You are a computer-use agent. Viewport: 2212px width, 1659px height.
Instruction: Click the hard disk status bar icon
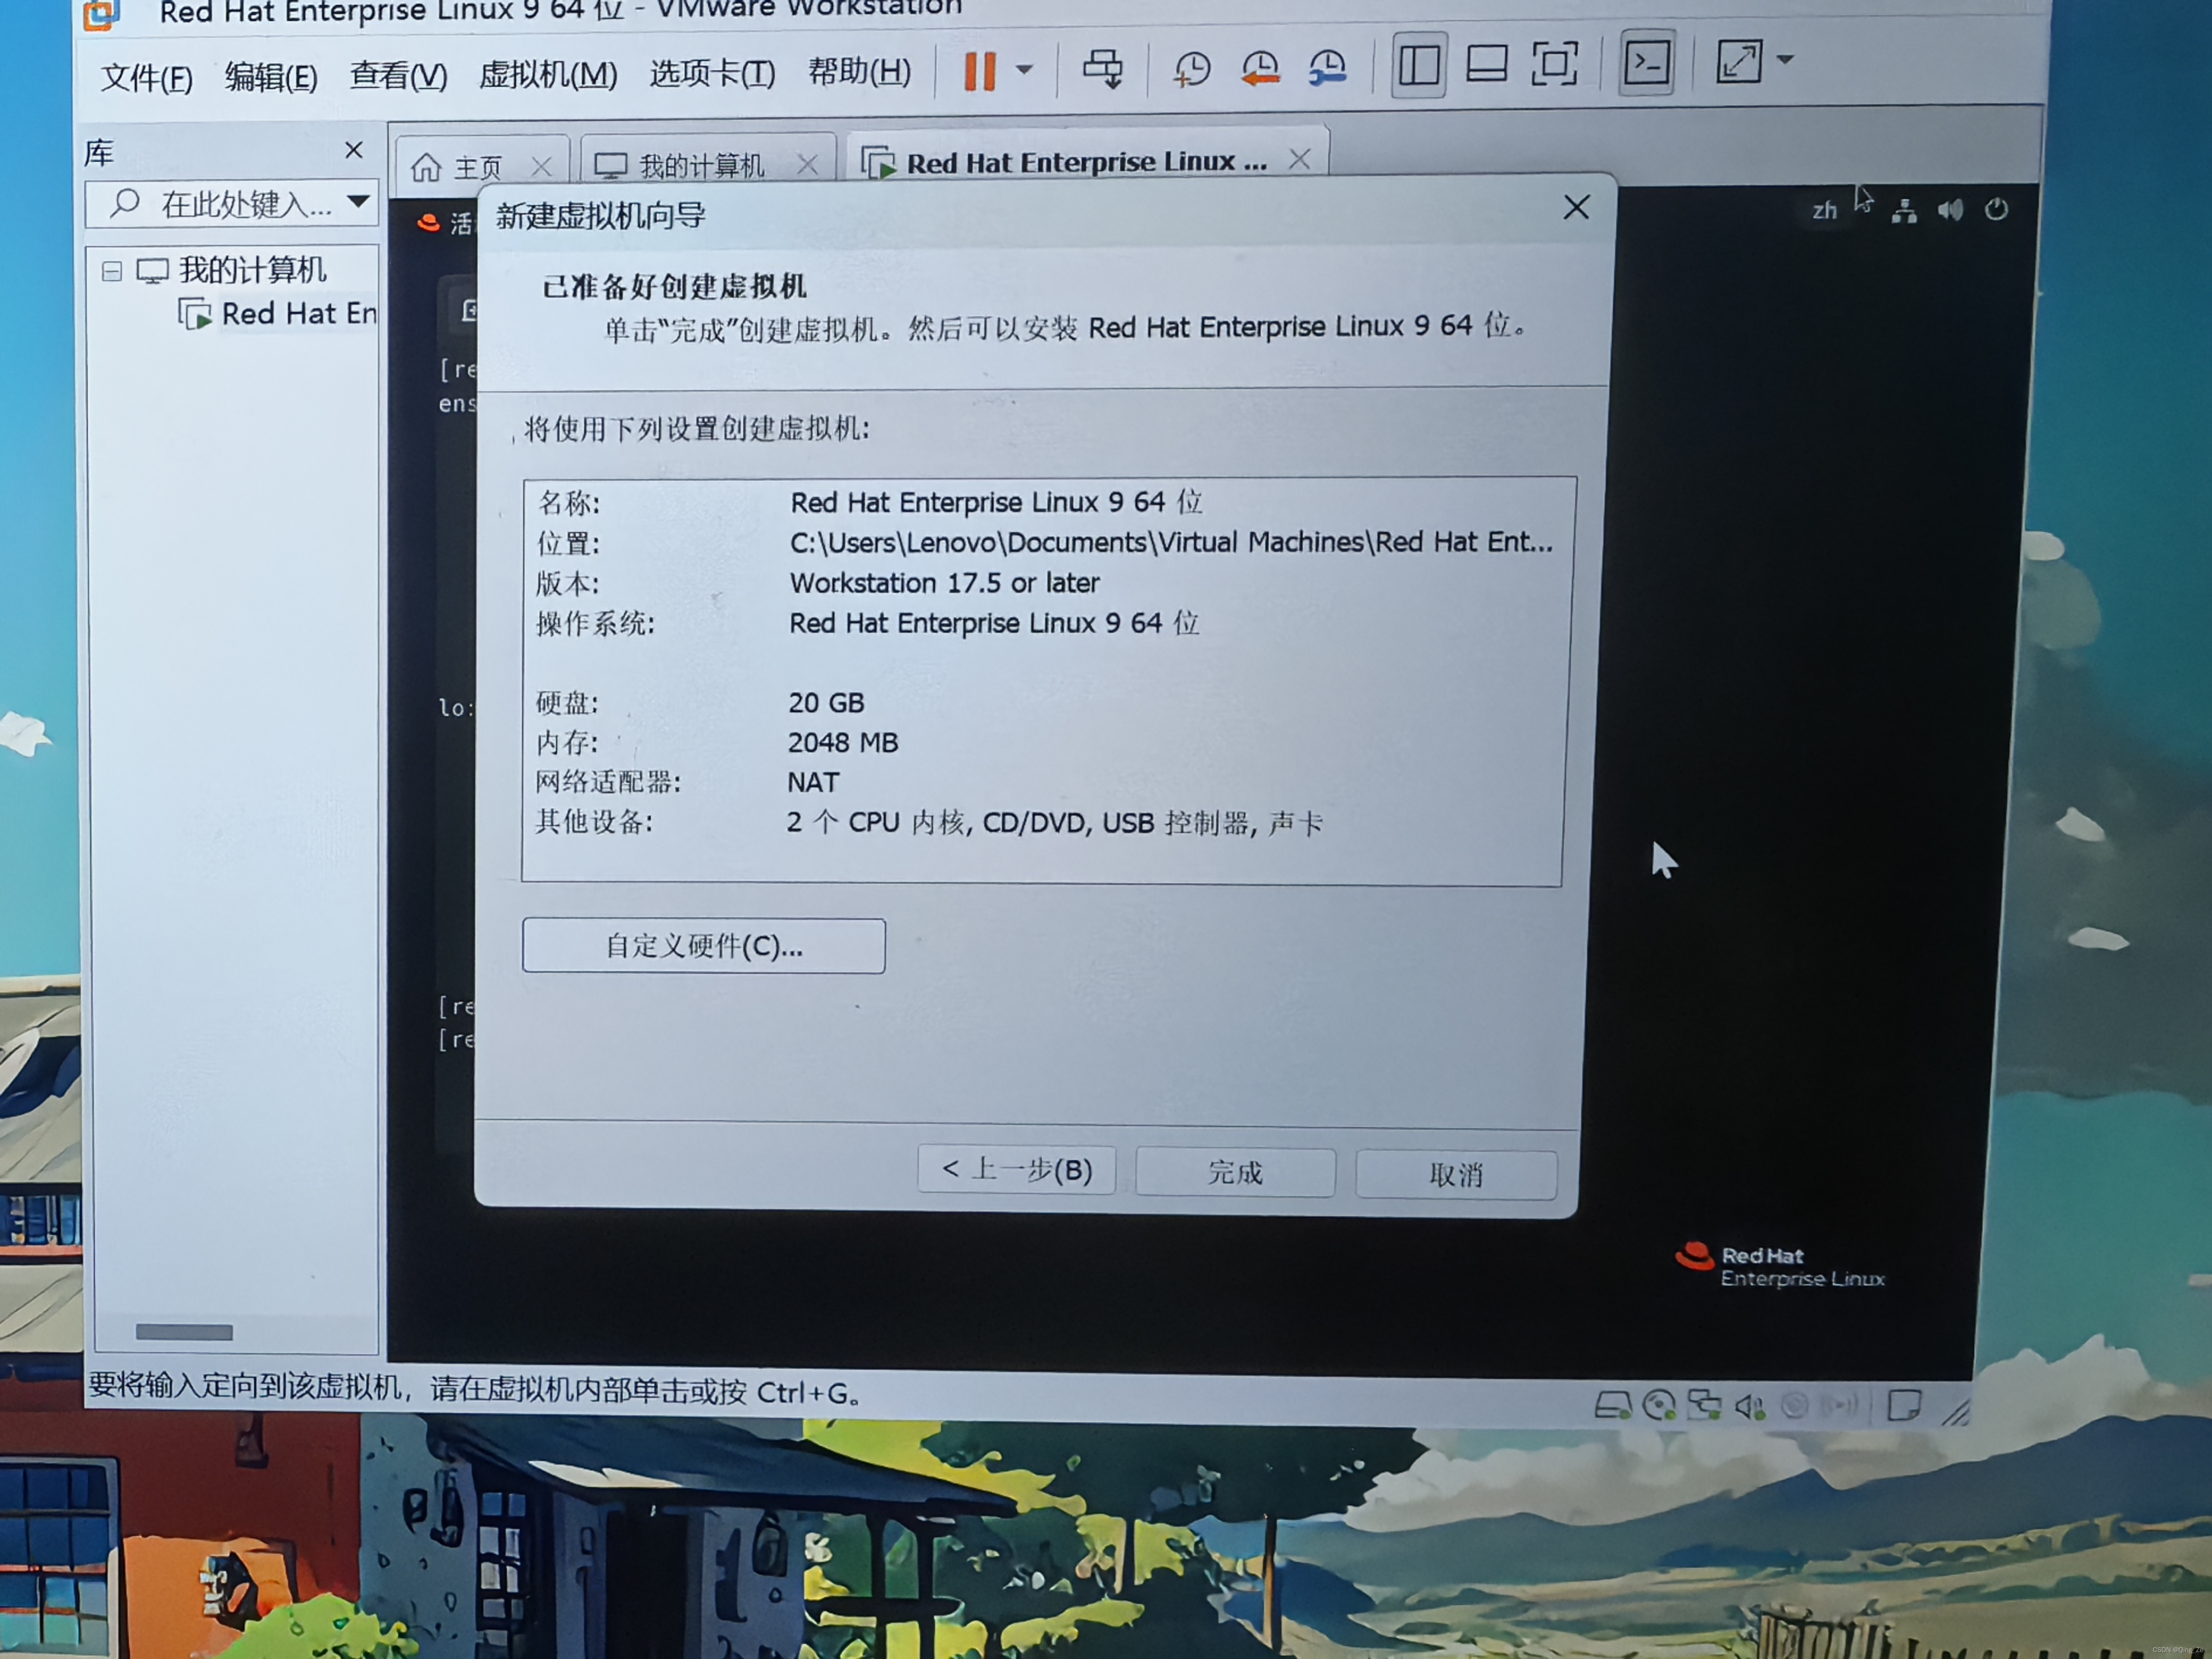coord(1612,1406)
